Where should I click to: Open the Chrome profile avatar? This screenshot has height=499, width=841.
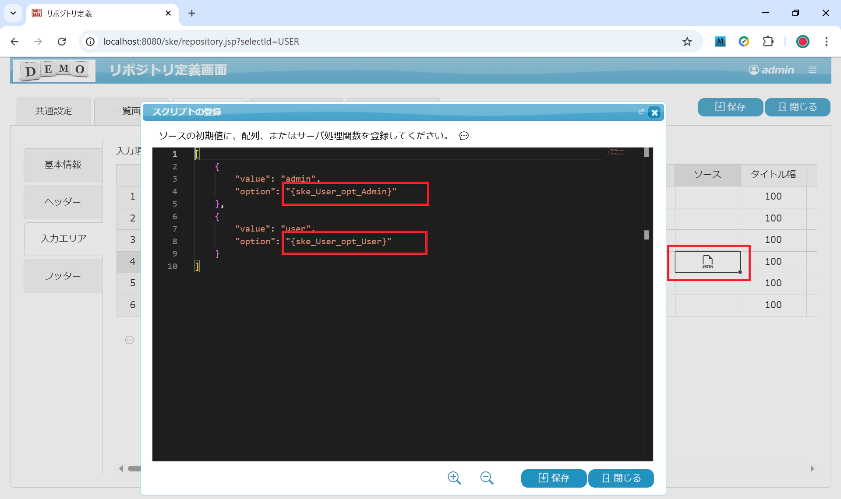pos(802,42)
